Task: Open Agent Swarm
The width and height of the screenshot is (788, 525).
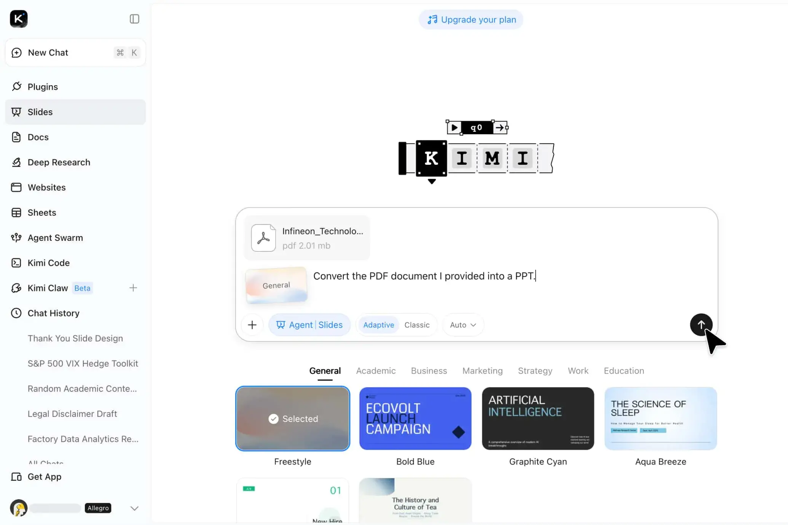Action: (x=75, y=237)
